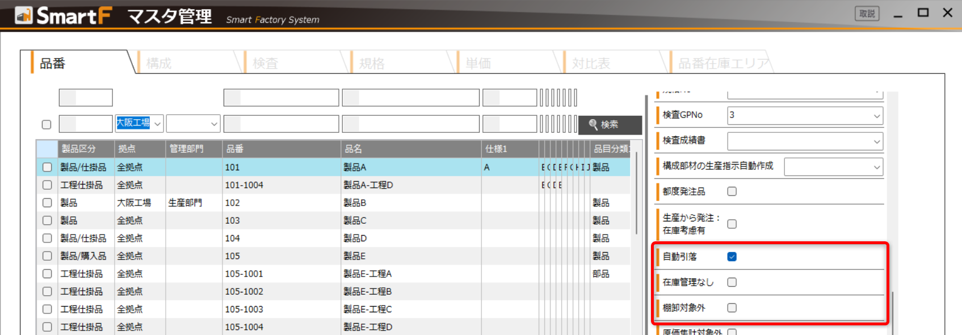Check the row checkbox for 品番 105-1001
This screenshot has height=335, width=962.
(47, 274)
